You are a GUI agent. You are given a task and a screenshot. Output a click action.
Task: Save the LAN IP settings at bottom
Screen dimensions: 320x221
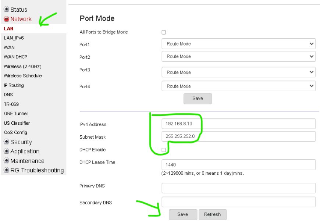coord(183,214)
